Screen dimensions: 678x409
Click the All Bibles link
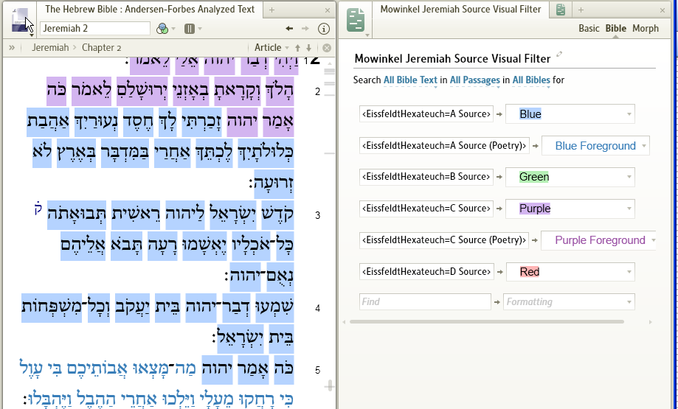tap(531, 80)
